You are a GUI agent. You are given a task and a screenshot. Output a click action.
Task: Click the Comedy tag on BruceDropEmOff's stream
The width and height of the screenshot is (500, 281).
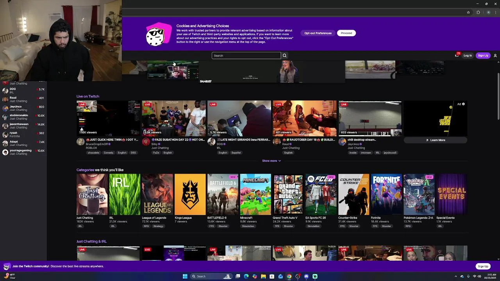point(108,153)
